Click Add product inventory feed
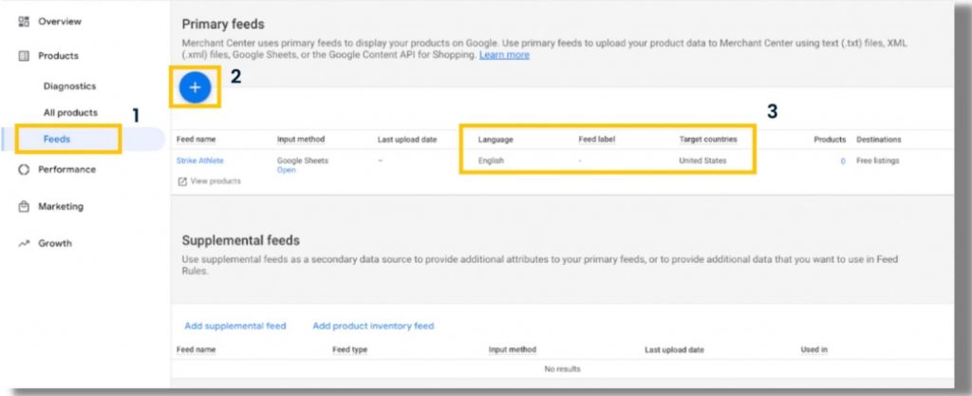 (373, 326)
